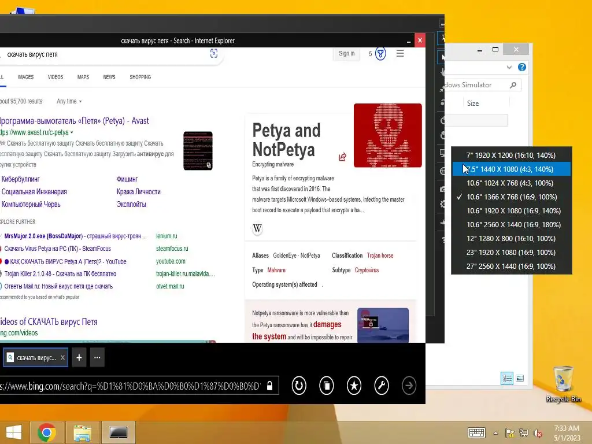Viewport: 592px width, 444px height.
Task: Switch to the MAPS tab
Action: point(83,77)
